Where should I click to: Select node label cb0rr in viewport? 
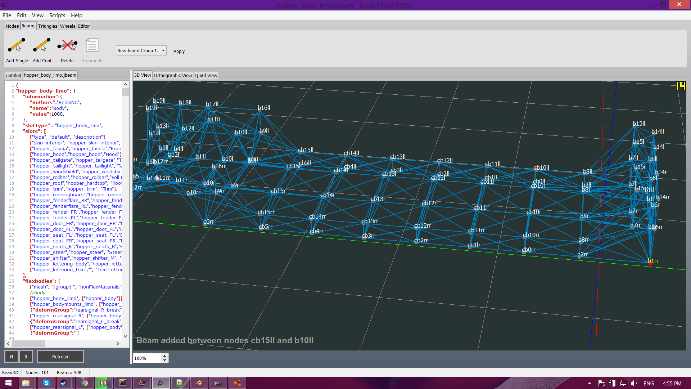pos(528,250)
